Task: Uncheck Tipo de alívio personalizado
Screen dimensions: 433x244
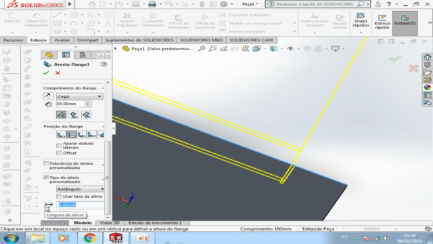Action: click(x=46, y=178)
